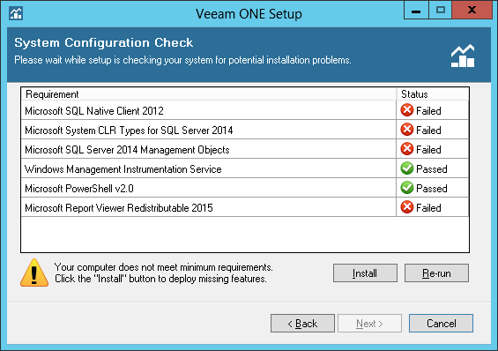Viewport: 498px width, 351px height.
Task: Select Microsoft PowerShell v2.0 row
Action: click(245, 188)
